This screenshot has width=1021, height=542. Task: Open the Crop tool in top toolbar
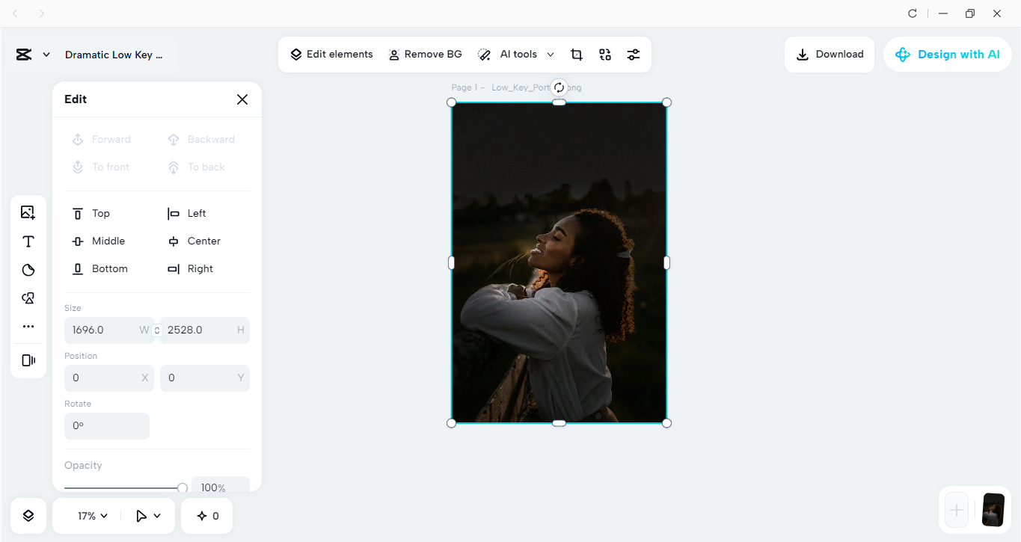[x=576, y=54]
